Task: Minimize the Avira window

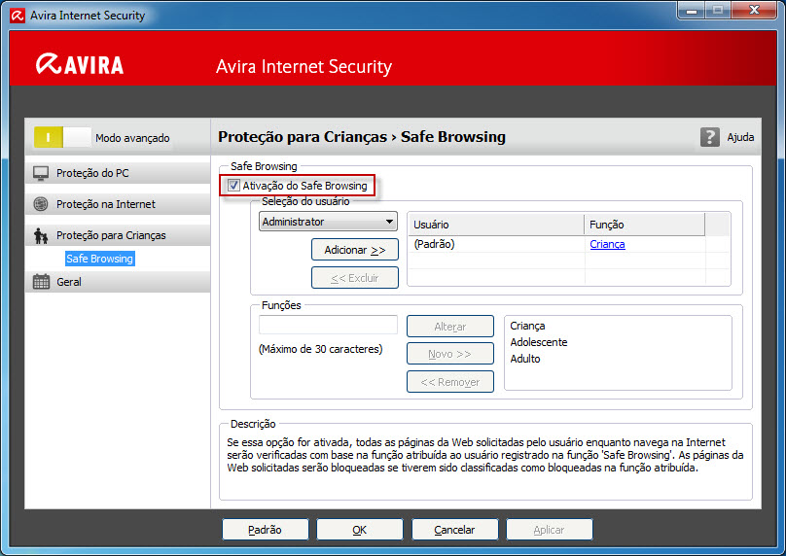Action: 692,10
